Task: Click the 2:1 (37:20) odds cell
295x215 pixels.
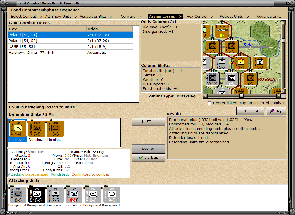Action: pyautogui.click(x=110, y=41)
